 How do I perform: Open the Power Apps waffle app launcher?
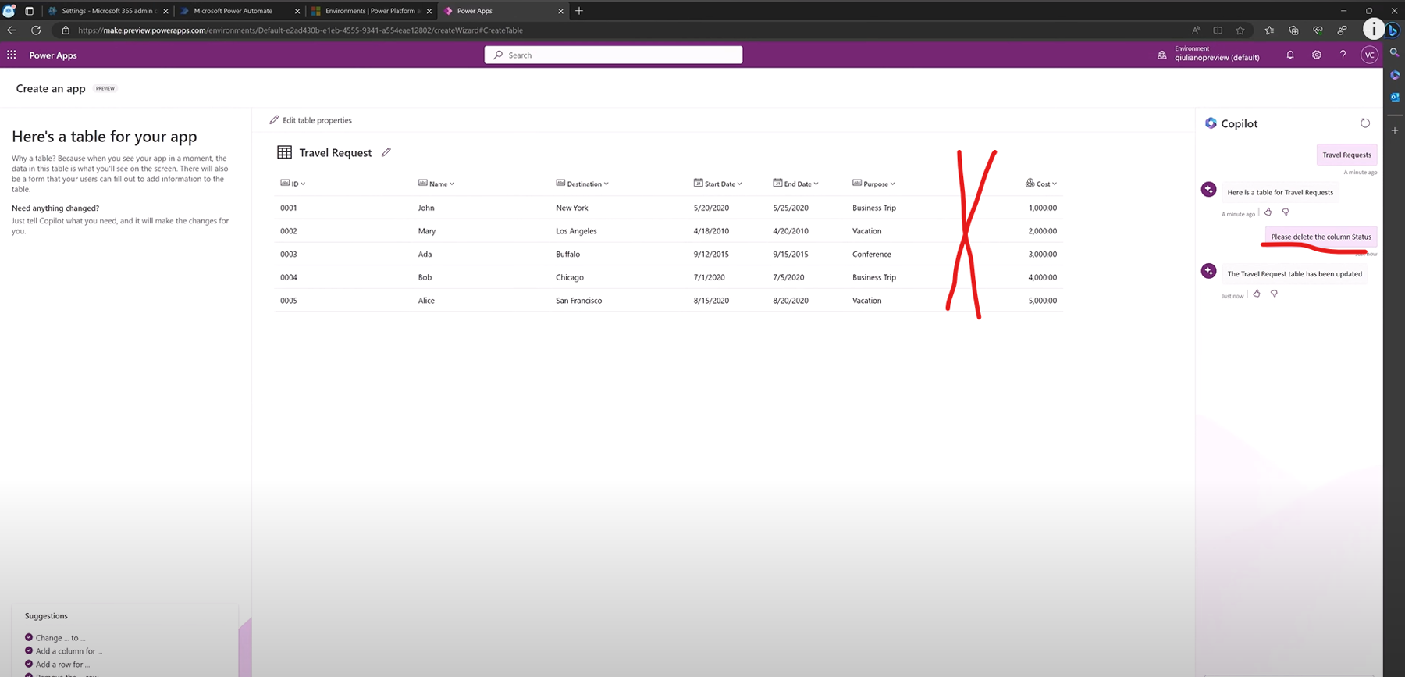(12, 55)
